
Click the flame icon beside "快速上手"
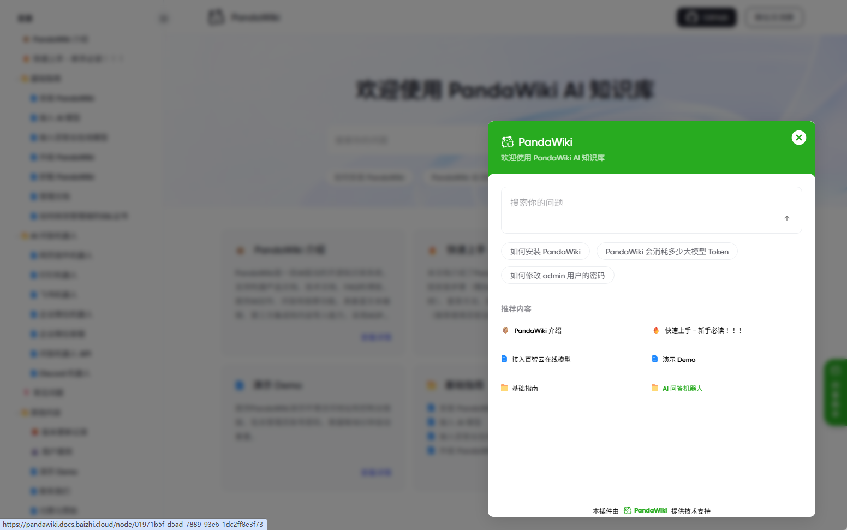tap(656, 330)
